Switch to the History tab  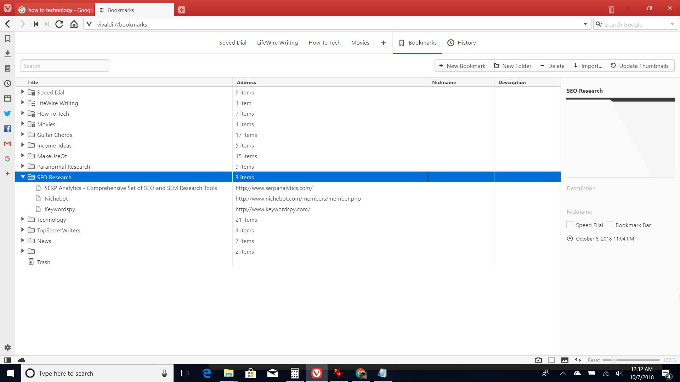pyautogui.click(x=462, y=42)
